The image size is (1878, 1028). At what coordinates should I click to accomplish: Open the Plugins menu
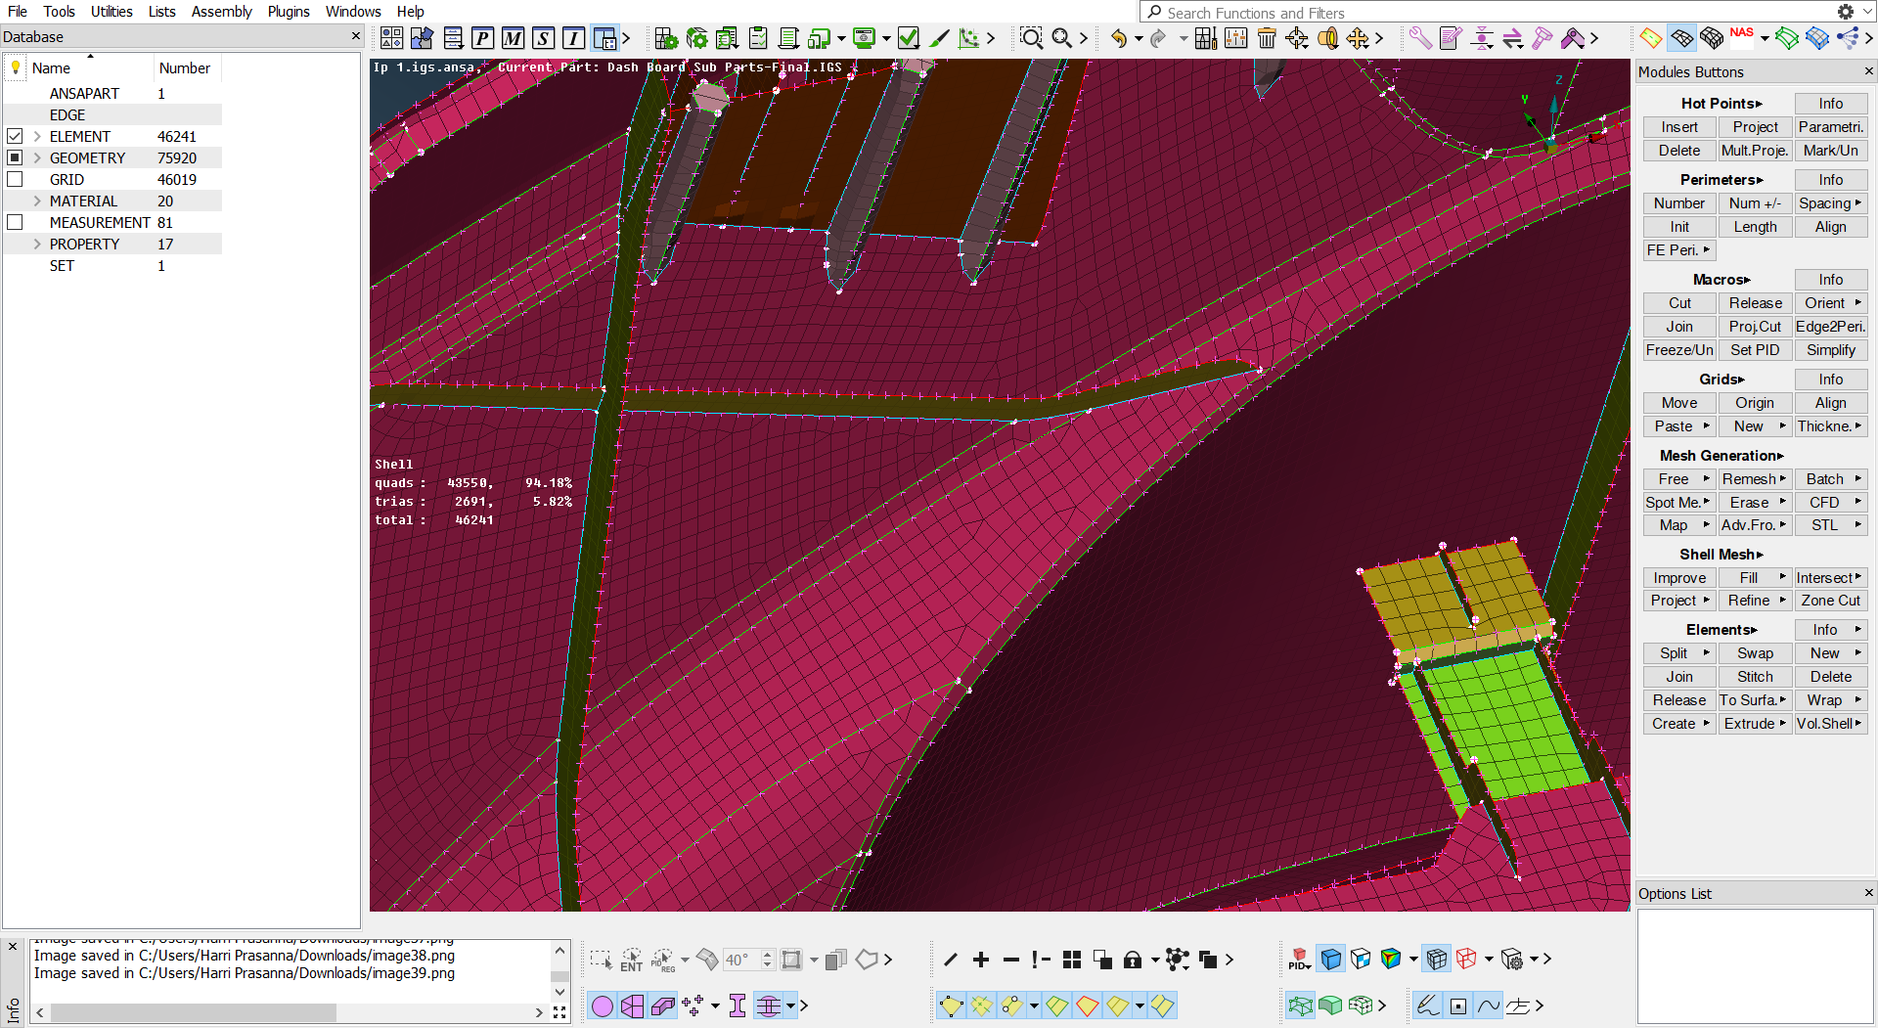click(x=289, y=11)
